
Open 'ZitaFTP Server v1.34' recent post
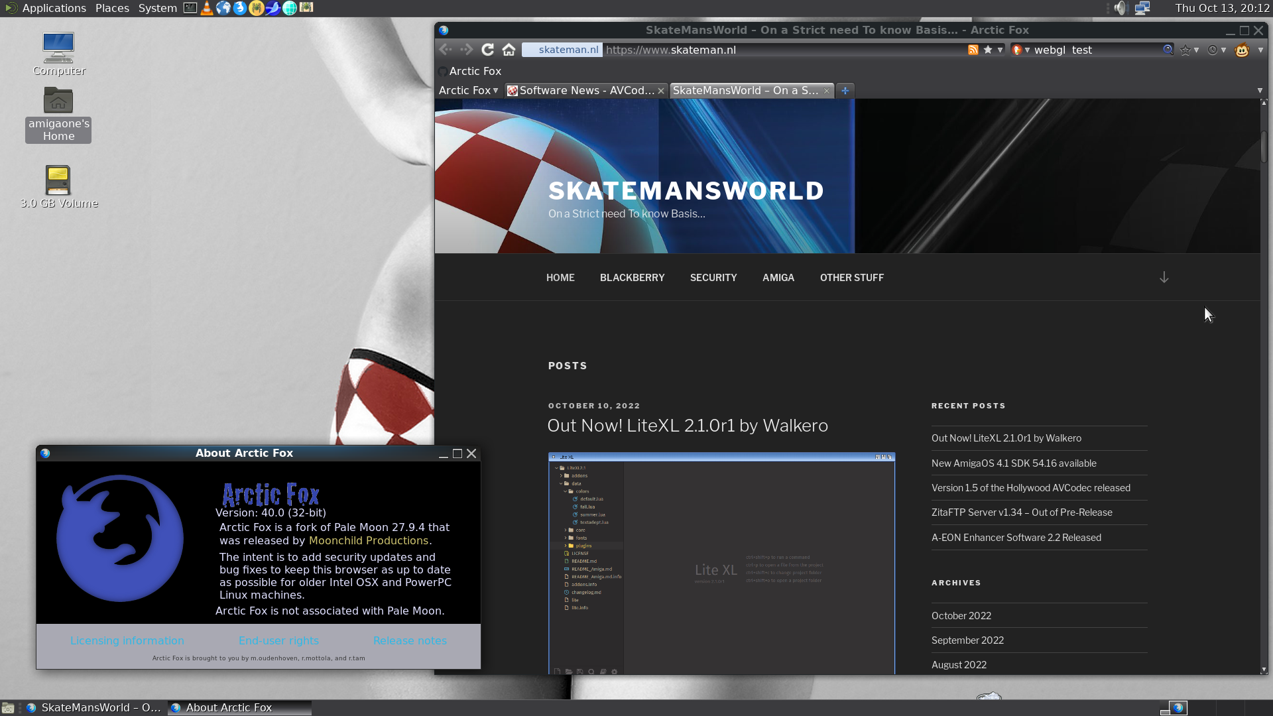pos(1022,512)
